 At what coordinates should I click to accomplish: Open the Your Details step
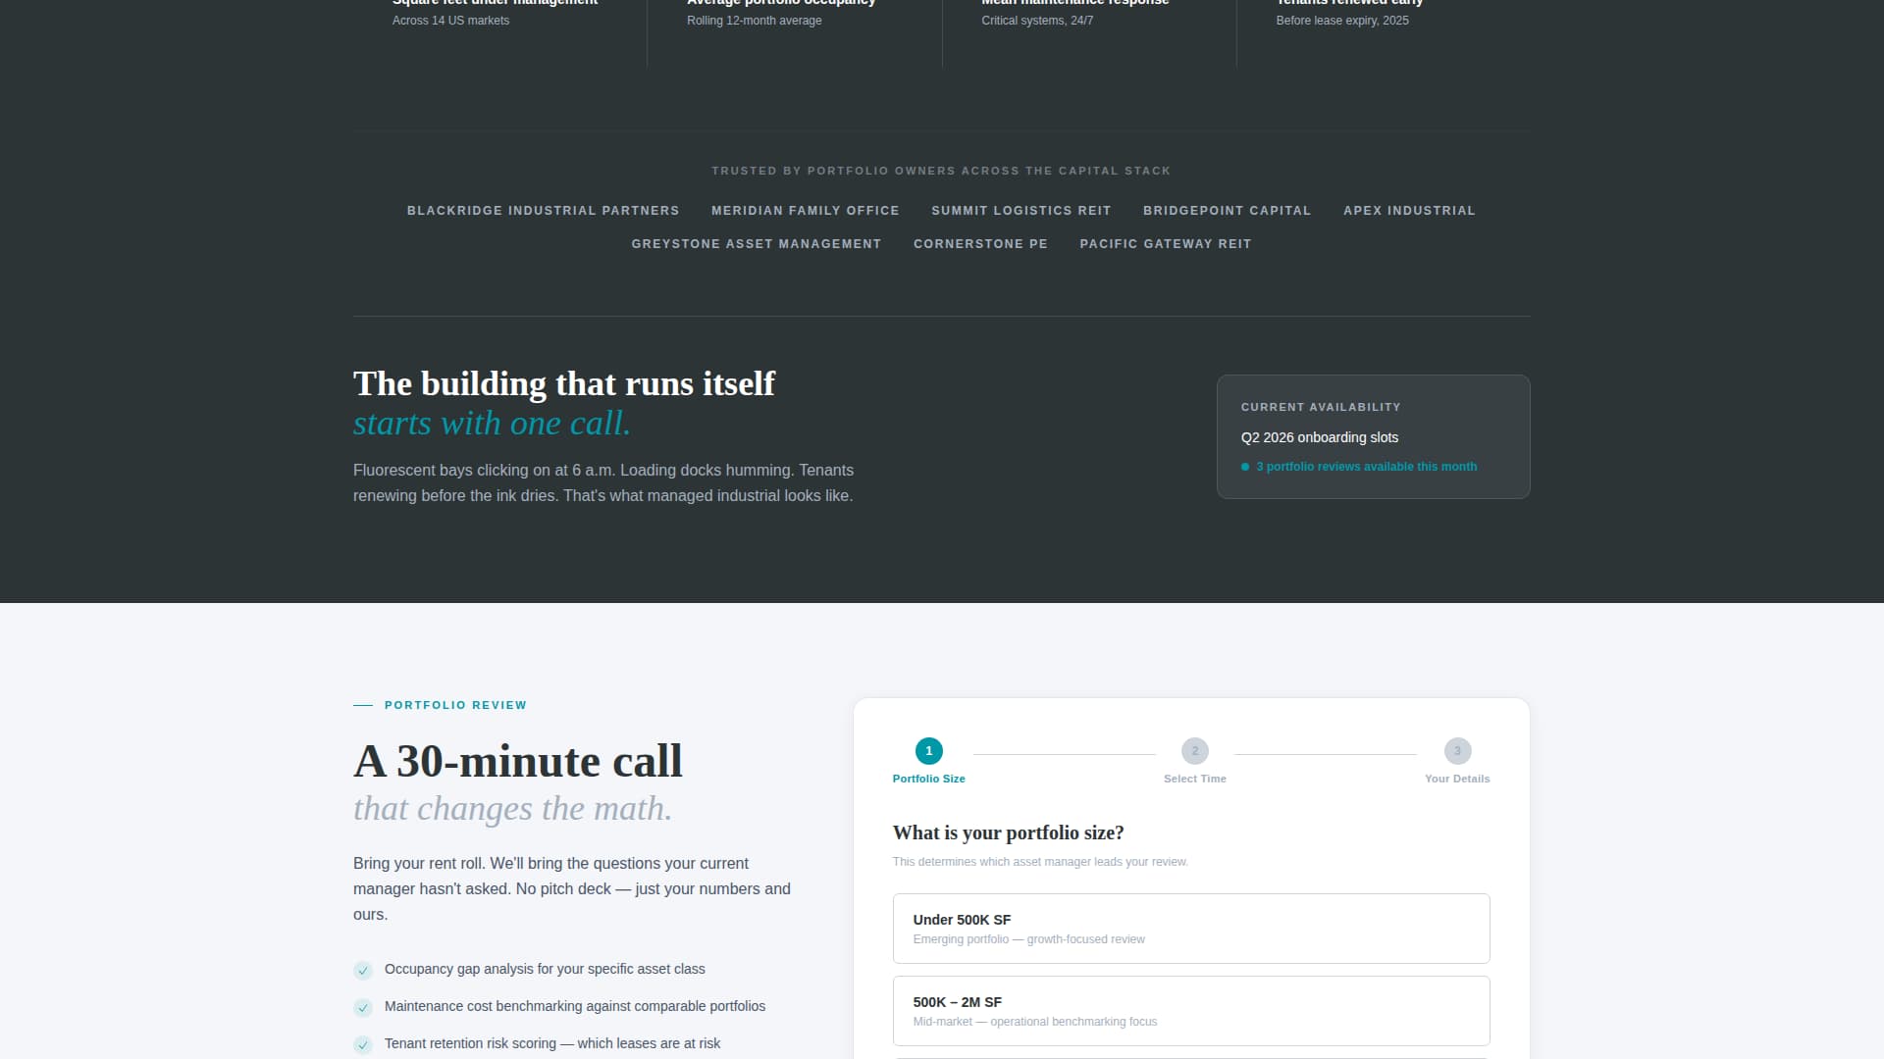1457,764
